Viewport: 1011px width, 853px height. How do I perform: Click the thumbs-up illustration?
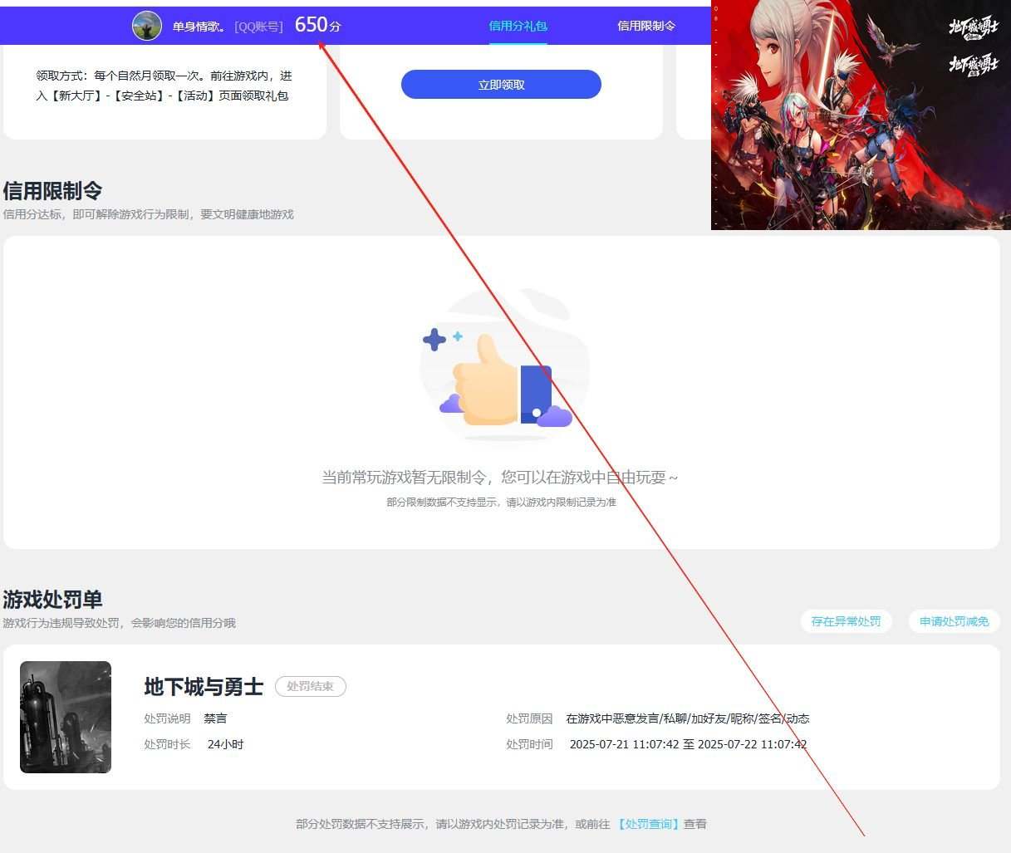pyautogui.click(x=504, y=366)
